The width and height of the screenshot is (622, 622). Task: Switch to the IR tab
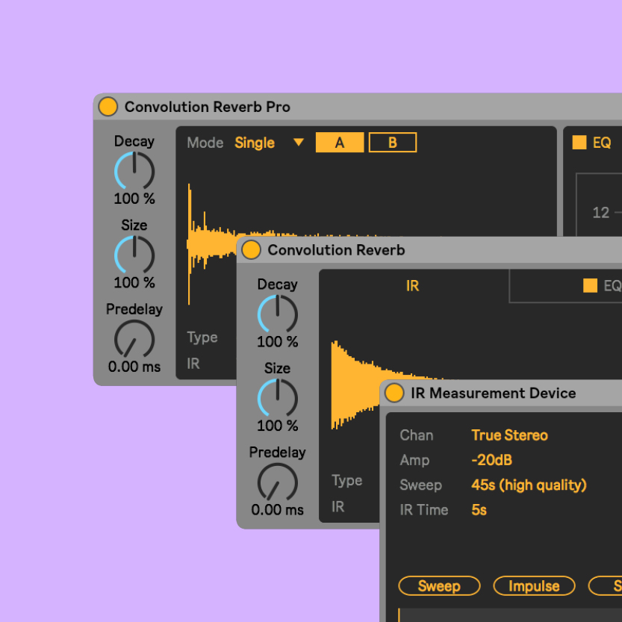pos(412,285)
